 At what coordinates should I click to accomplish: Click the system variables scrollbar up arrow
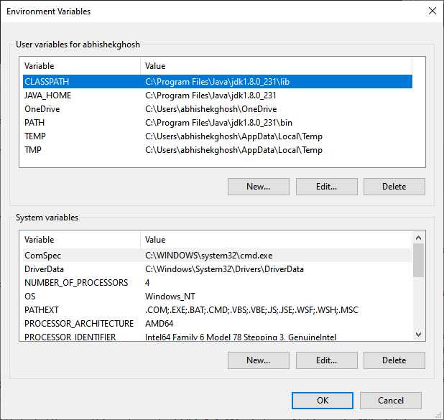click(419, 238)
